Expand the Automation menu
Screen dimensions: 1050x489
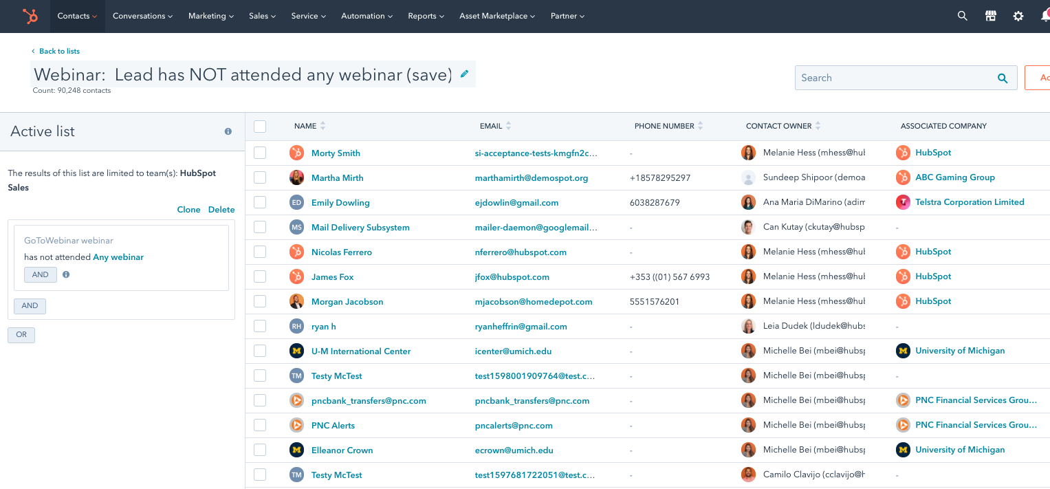tap(367, 16)
